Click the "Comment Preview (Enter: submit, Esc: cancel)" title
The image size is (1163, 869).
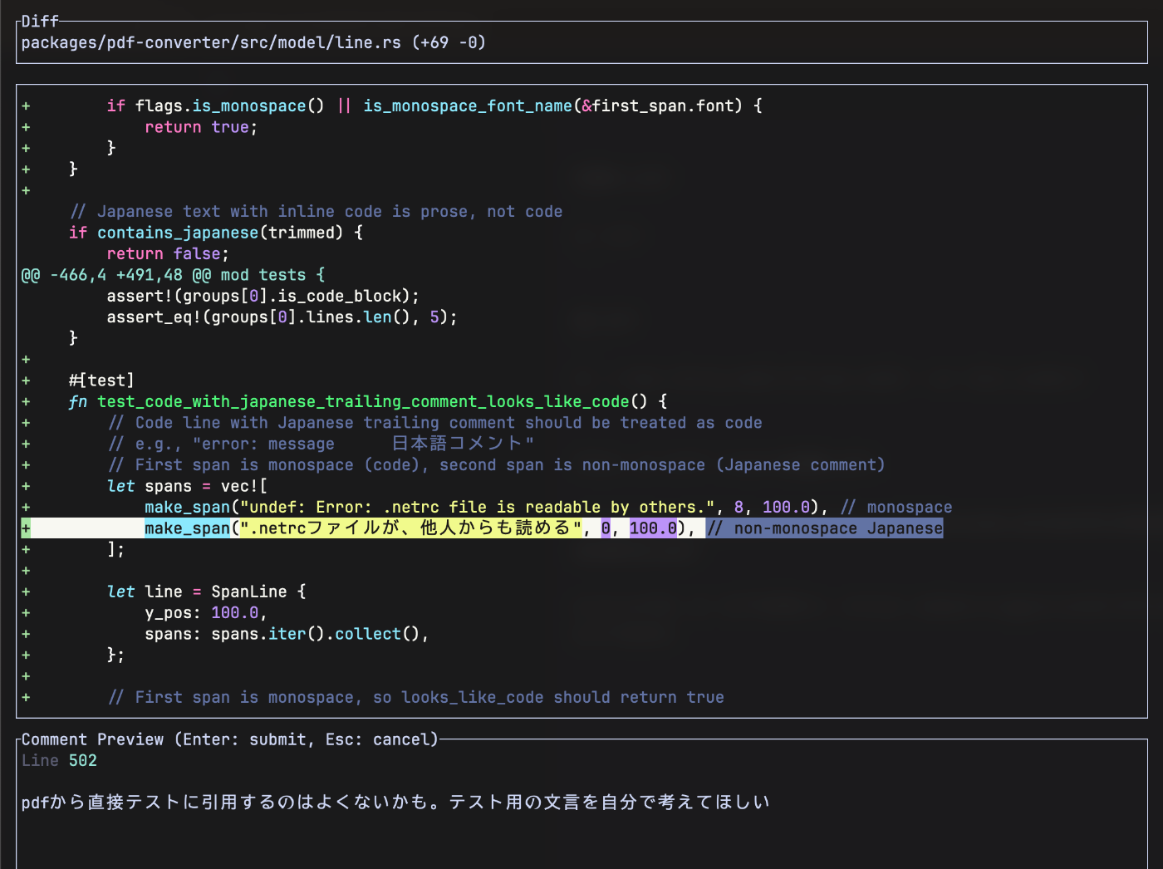[x=230, y=739]
